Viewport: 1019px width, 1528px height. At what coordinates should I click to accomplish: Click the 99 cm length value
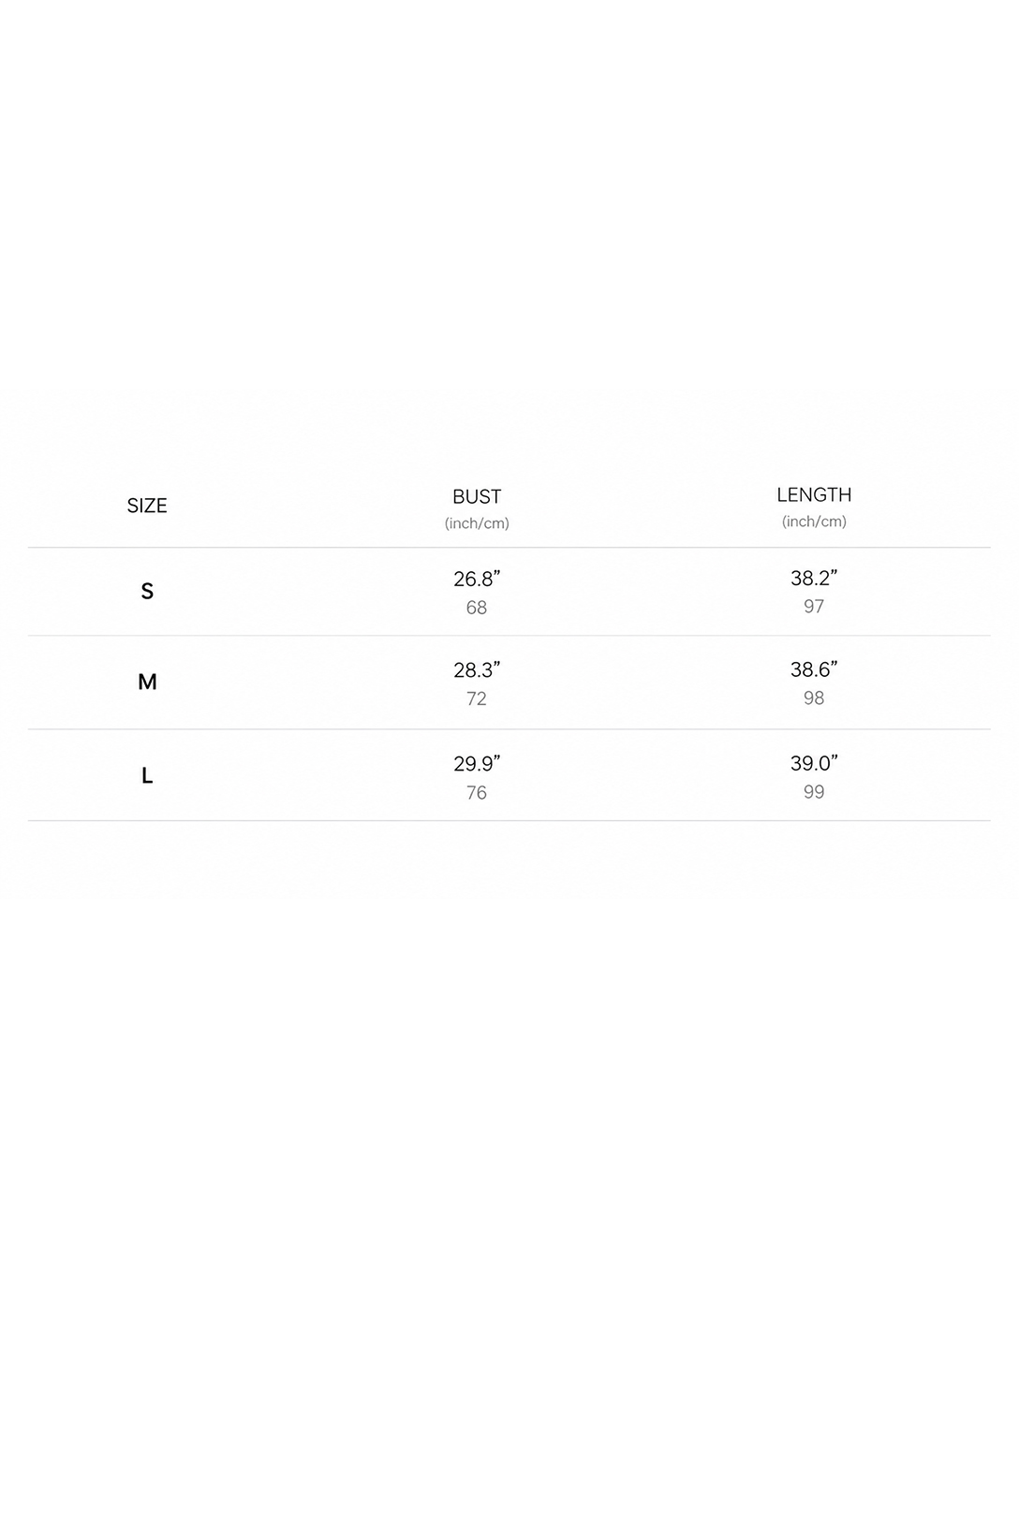pyautogui.click(x=814, y=792)
